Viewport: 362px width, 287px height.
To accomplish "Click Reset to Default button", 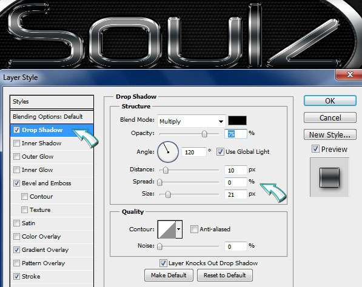I will click(x=224, y=275).
